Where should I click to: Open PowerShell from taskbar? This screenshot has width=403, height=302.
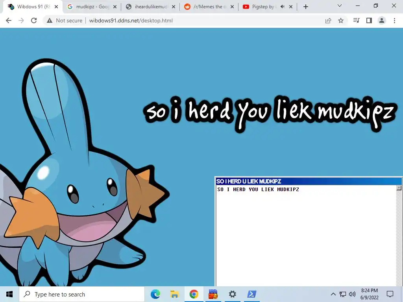pos(251,294)
